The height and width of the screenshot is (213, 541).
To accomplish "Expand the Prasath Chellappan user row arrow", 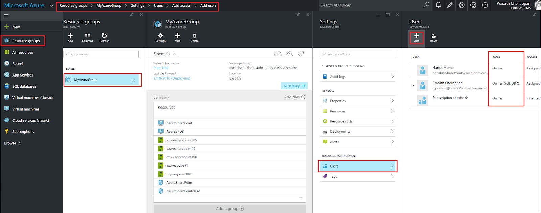I will (x=413, y=85).
